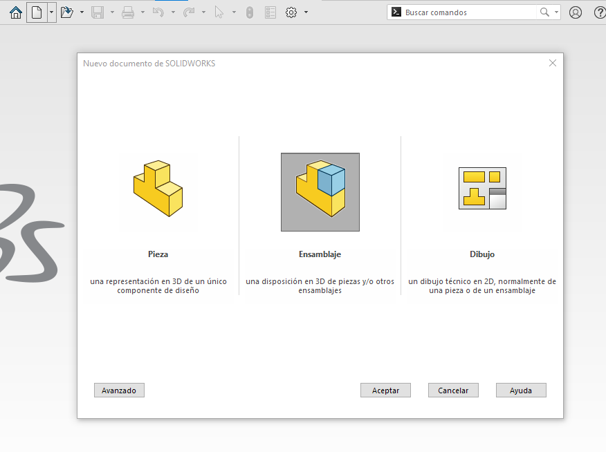Select the Pieza part icon
The image size is (606, 452).
[x=158, y=189]
